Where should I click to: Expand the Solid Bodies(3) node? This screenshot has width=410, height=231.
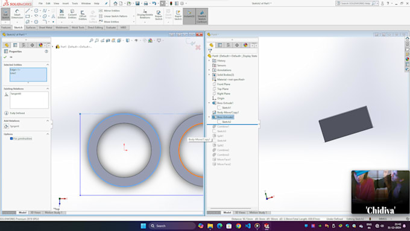(x=209, y=75)
